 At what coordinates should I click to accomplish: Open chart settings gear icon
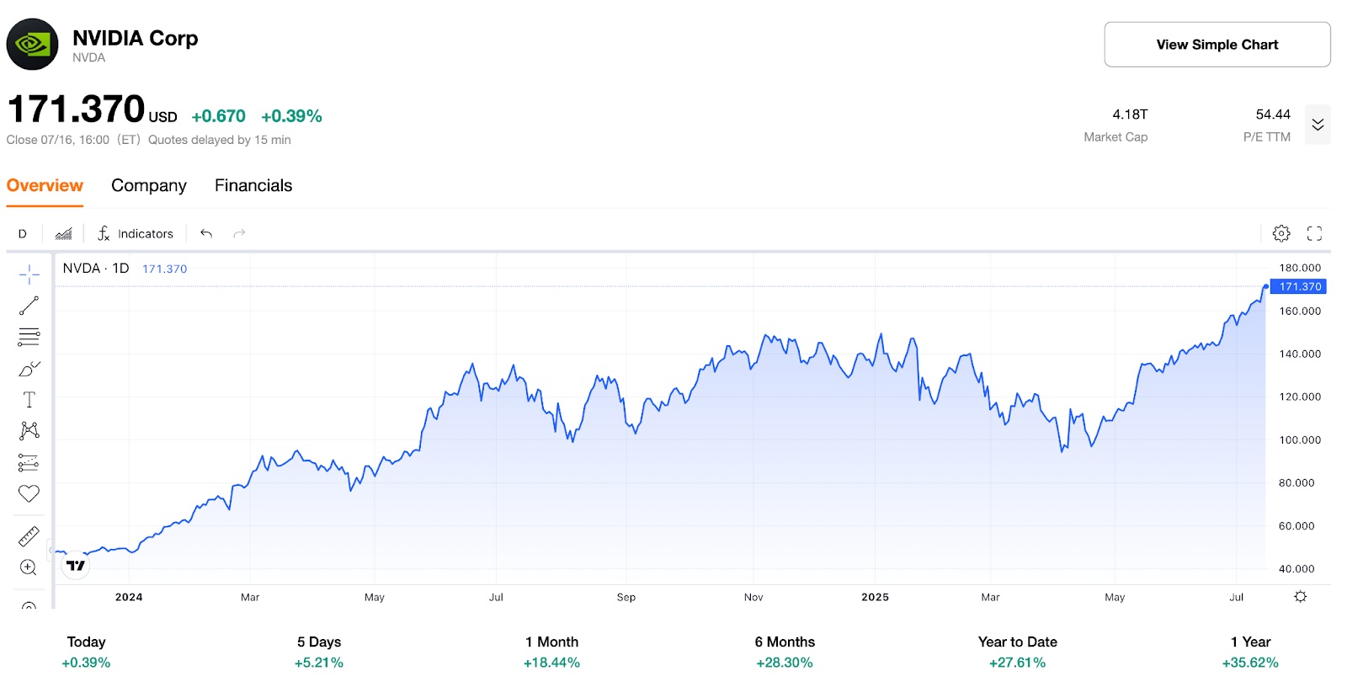(1281, 234)
